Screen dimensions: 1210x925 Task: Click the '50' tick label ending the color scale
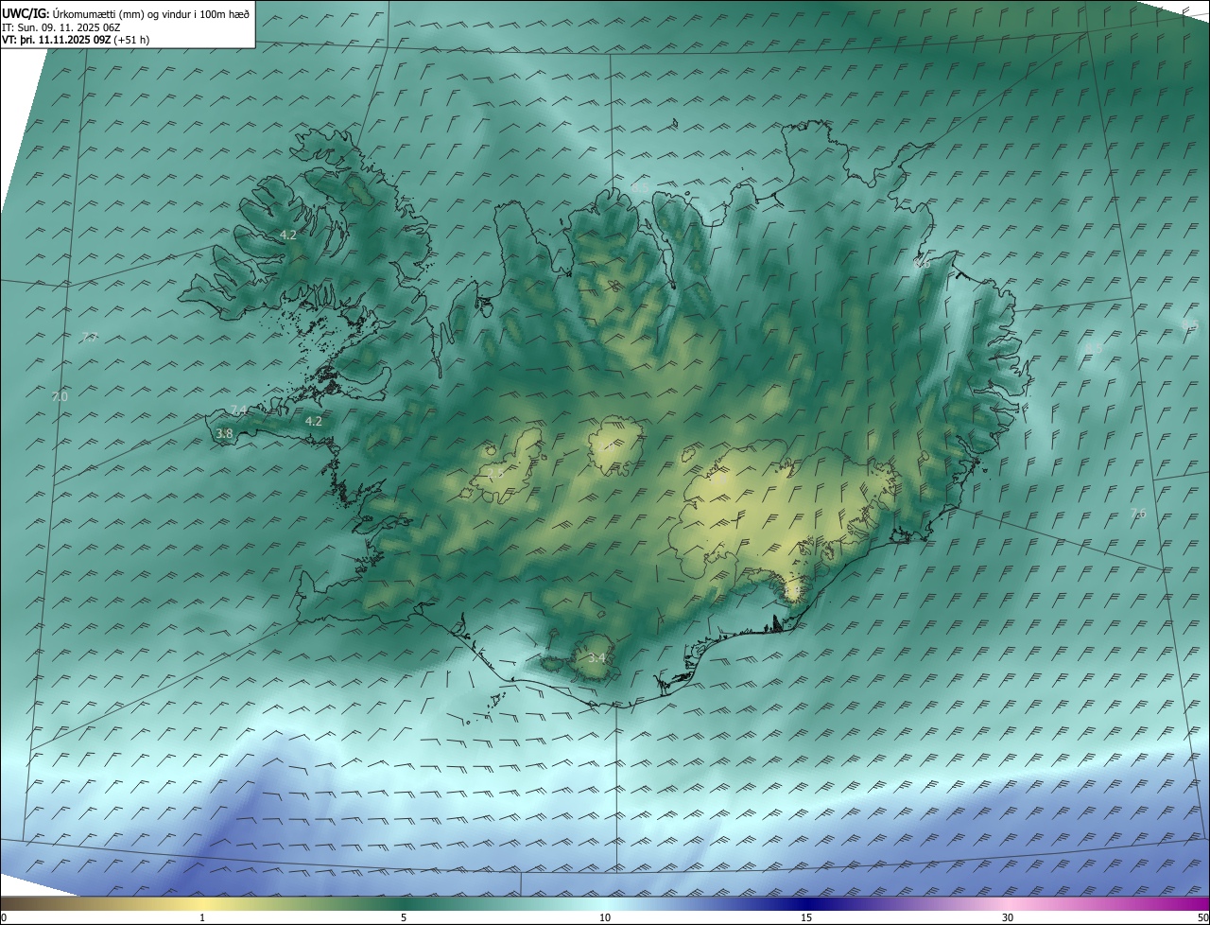tap(1202, 918)
